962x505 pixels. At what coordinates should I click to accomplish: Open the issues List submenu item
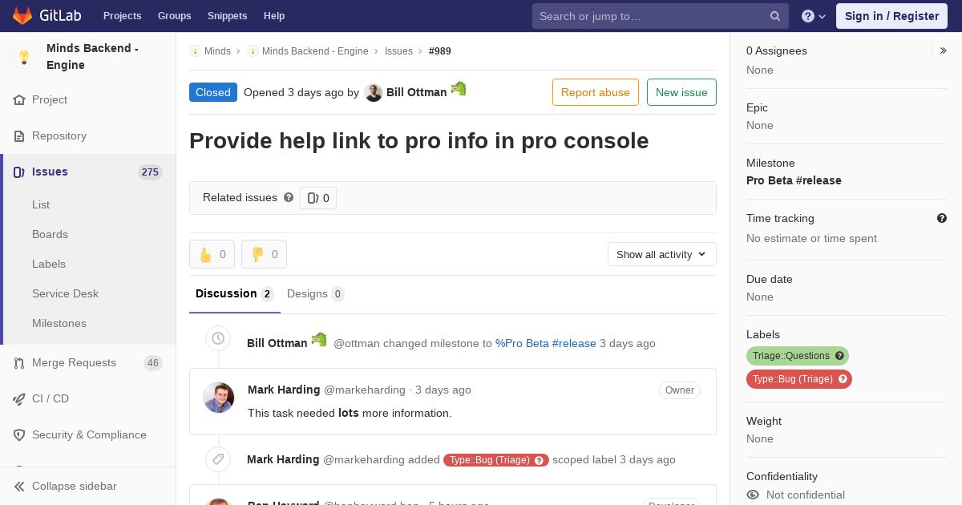41,204
